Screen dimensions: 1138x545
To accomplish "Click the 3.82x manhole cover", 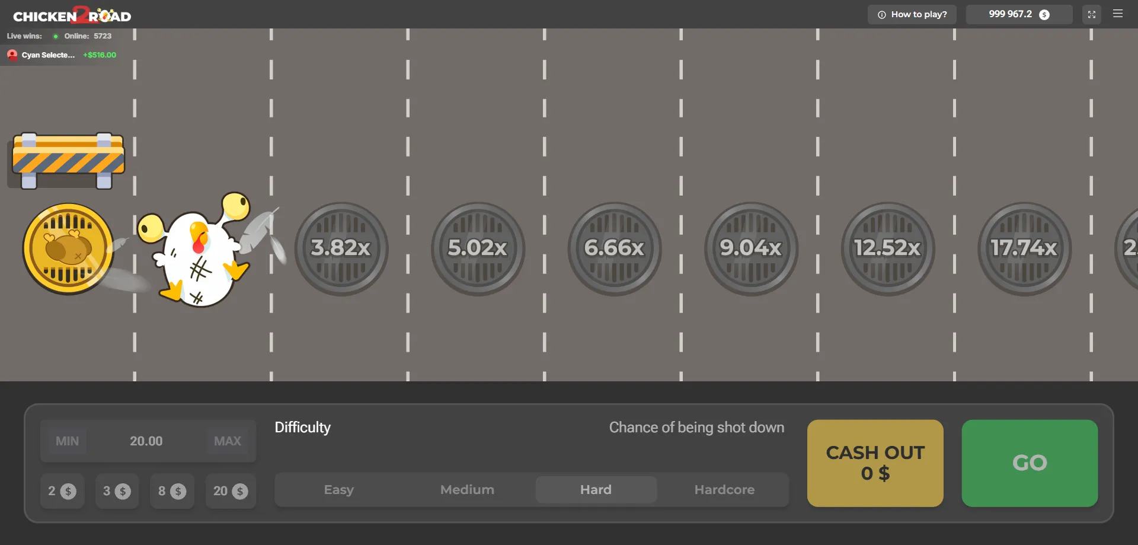I will click(341, 248).
